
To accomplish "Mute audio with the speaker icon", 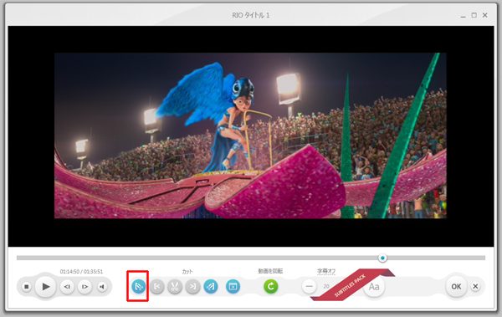I will (x=102, y=287).
